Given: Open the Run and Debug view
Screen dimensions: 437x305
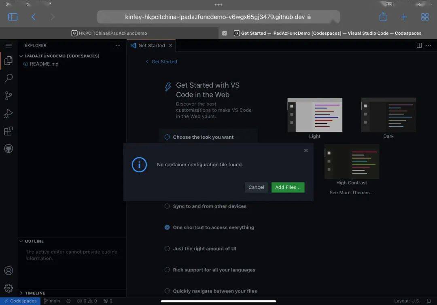Looking at the screenshot, I should (8, 113).
